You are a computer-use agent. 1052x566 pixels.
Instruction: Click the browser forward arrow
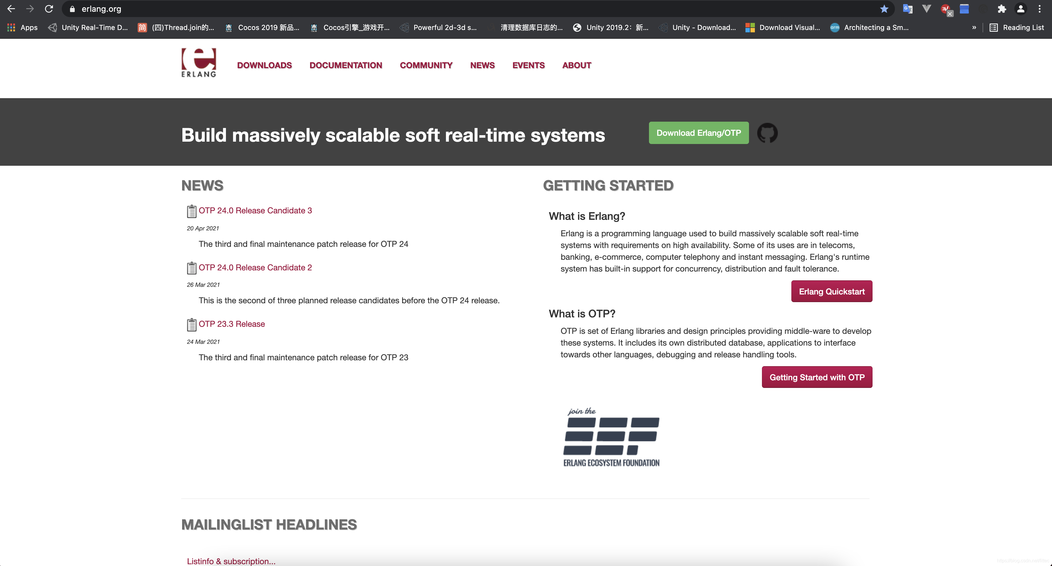point(30,9)
